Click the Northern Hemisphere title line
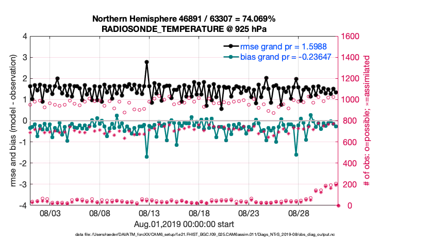The image size is (428, 242). click(x=184, y=19)
